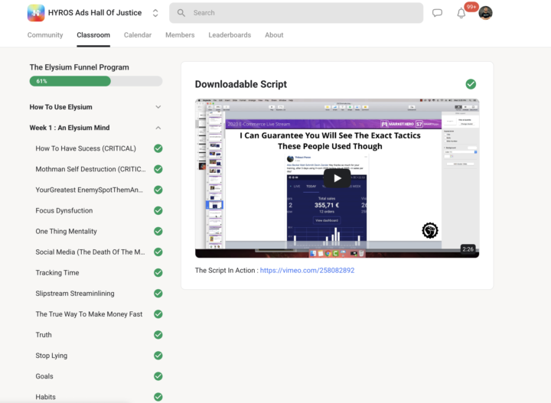The height and width of the screenshot is (403, 551).
Task: Open the Slipstream Streaminlining lesson
Action: pos(75,294)
